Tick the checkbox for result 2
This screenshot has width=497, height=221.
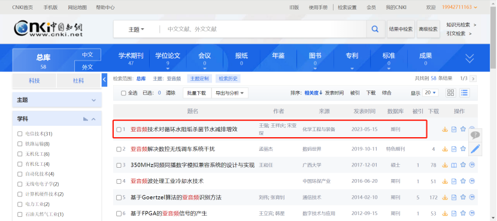click(x=119, y=149)
